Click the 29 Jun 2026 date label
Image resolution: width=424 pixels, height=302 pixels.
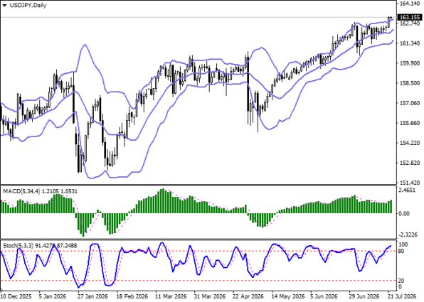coord(365,296)
